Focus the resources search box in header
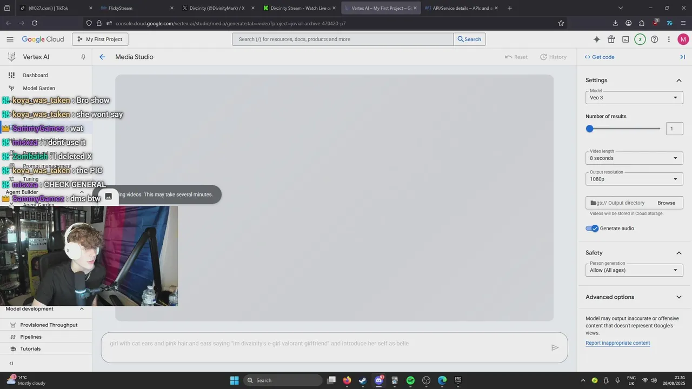The height and width of the screenshot is (389, 692). pyautogui.click(x=343, y=39)
